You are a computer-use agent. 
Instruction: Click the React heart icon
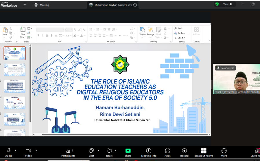click(109, 151)
